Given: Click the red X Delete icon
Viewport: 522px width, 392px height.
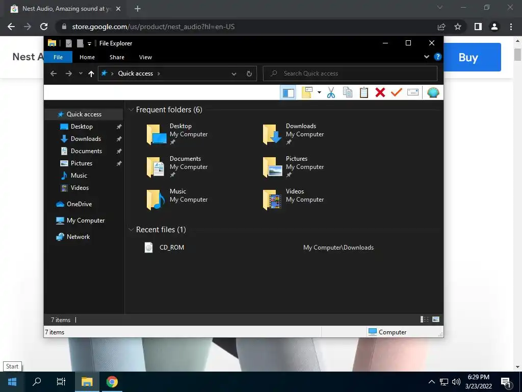Looking at the screenshot, I should 380,93.
